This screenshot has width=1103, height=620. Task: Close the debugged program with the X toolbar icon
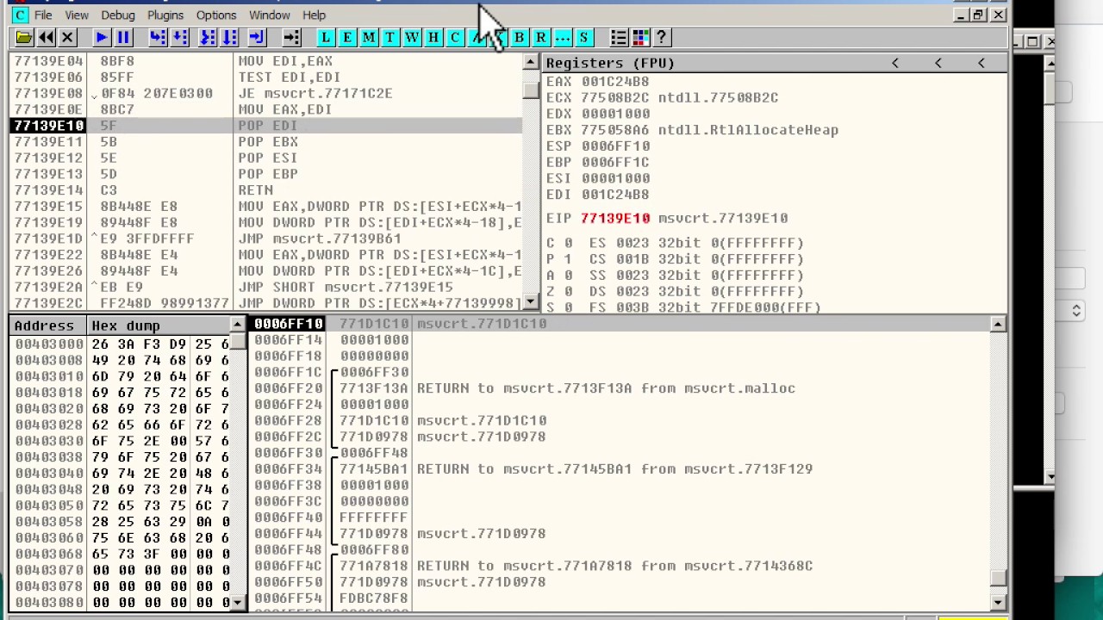click(x=67, y=38)
